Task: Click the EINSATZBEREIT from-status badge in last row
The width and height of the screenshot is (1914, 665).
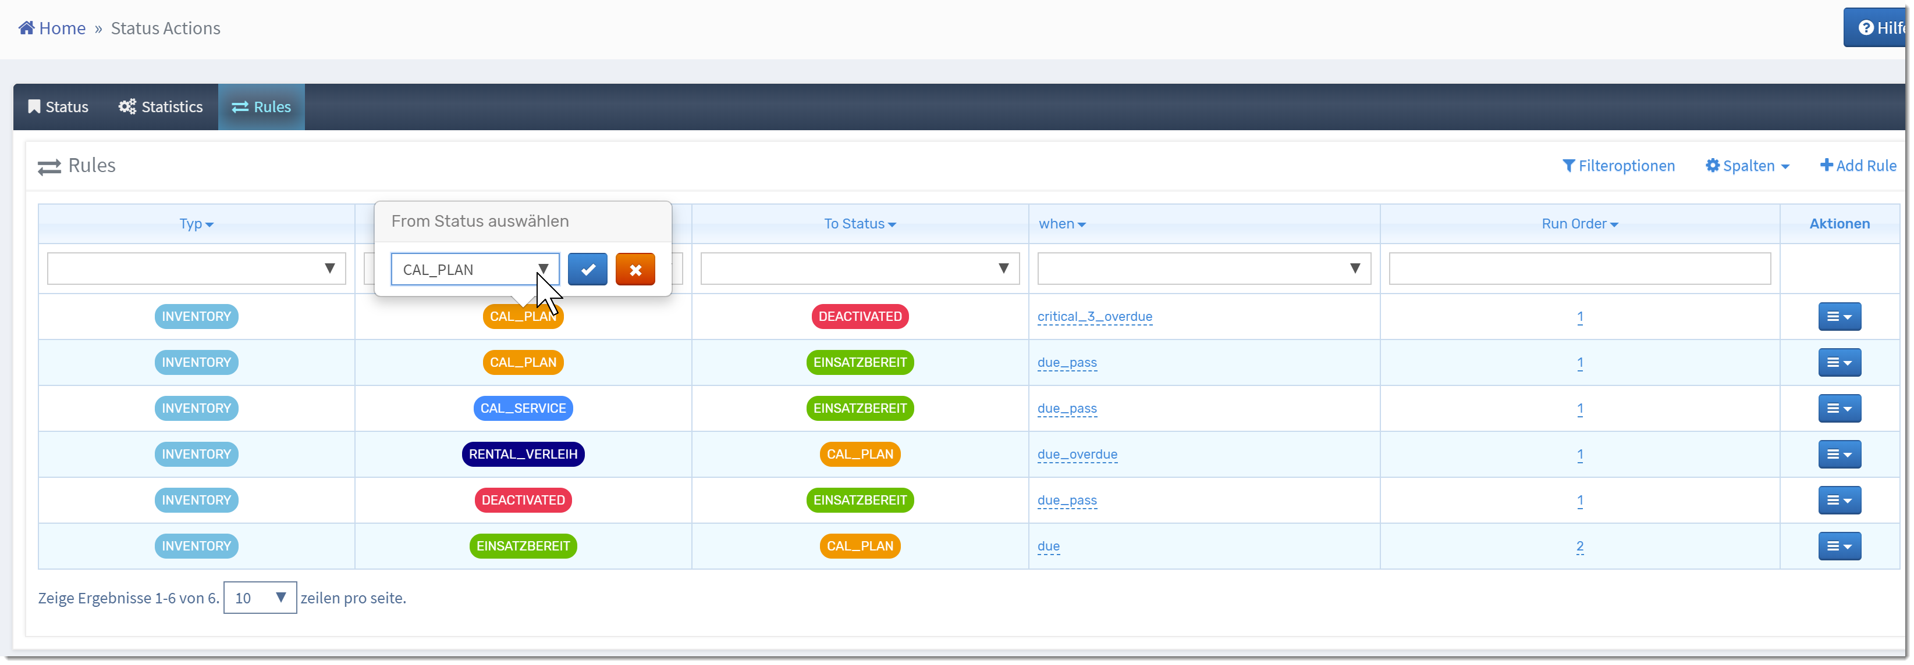Action: pyautogui.click(x=523, y=547)
